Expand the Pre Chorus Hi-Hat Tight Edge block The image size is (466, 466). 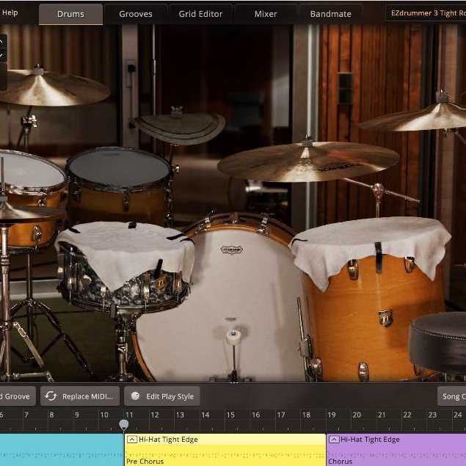(131, 440)
